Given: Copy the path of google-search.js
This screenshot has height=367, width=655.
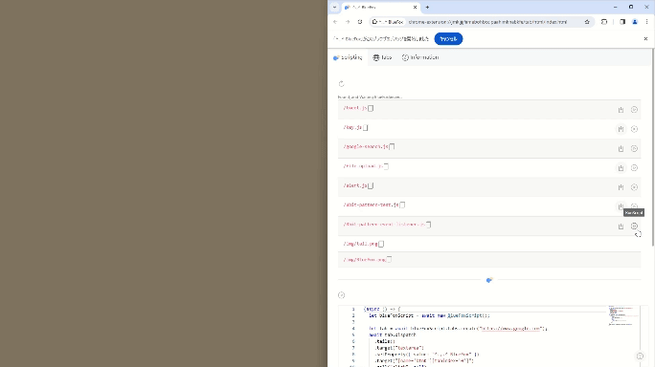Looking at the screenshot, I should [392, 147].
